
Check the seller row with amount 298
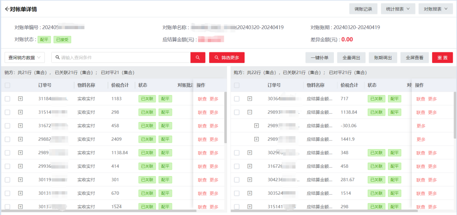(x=7, y=112)
